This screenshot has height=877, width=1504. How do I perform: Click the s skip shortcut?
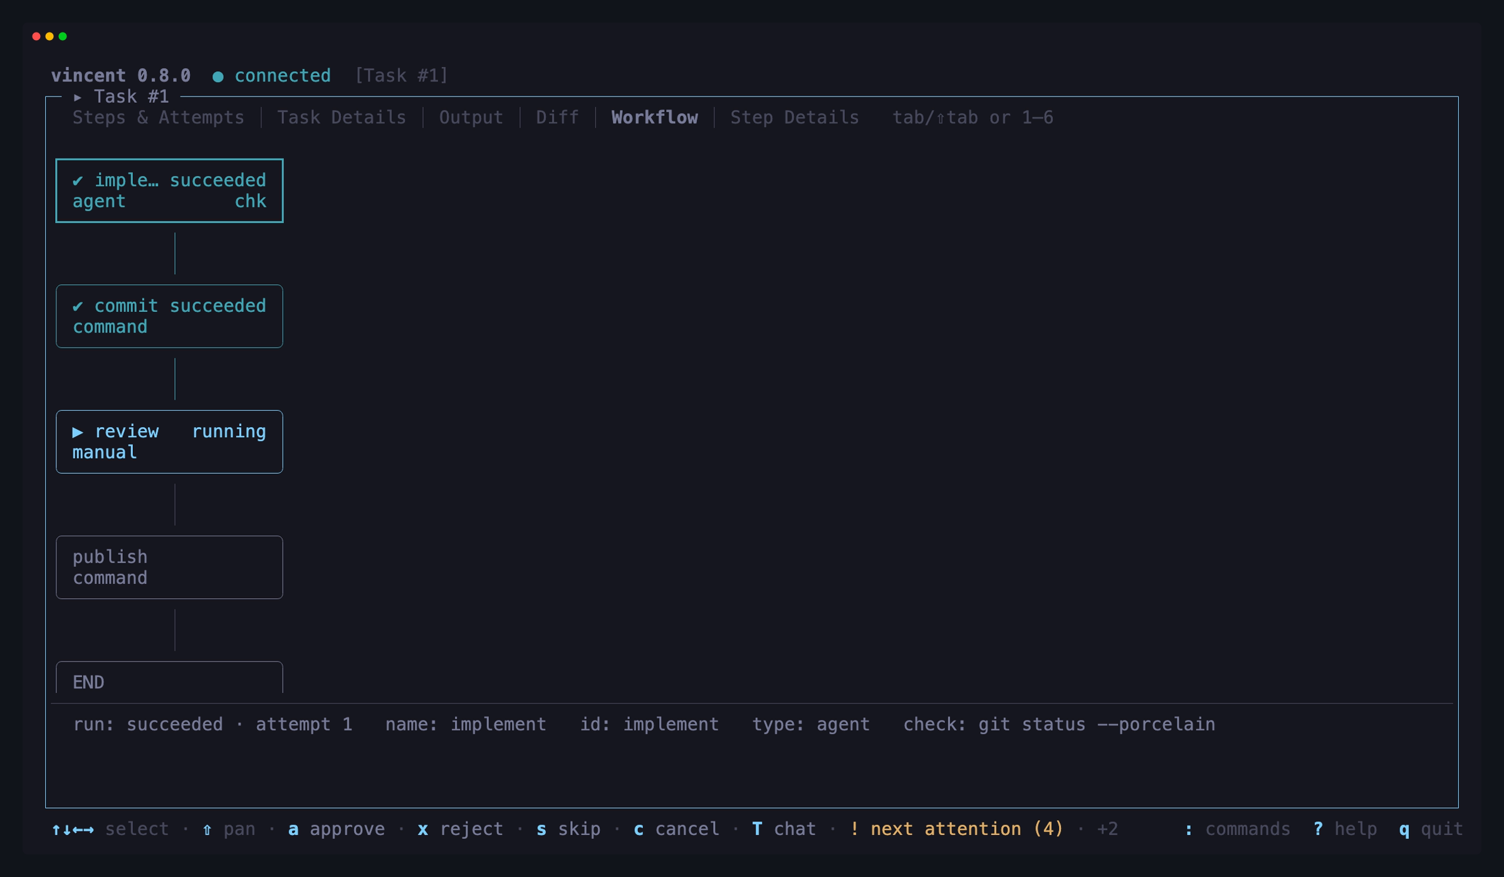[x=568, y=829]
